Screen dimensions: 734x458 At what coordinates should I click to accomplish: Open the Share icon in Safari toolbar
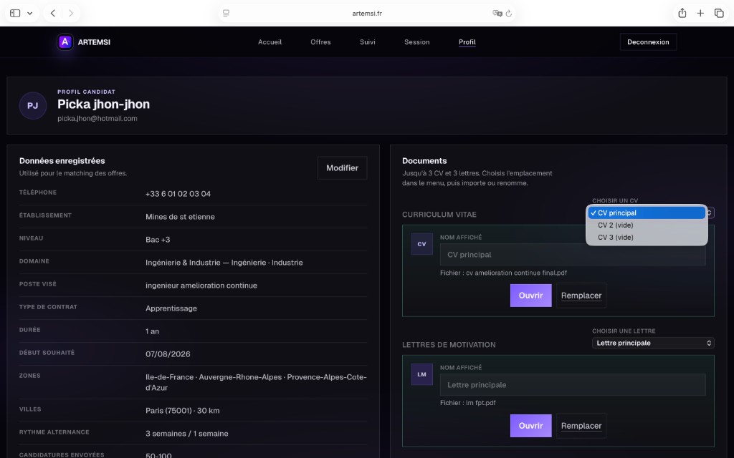682,13
